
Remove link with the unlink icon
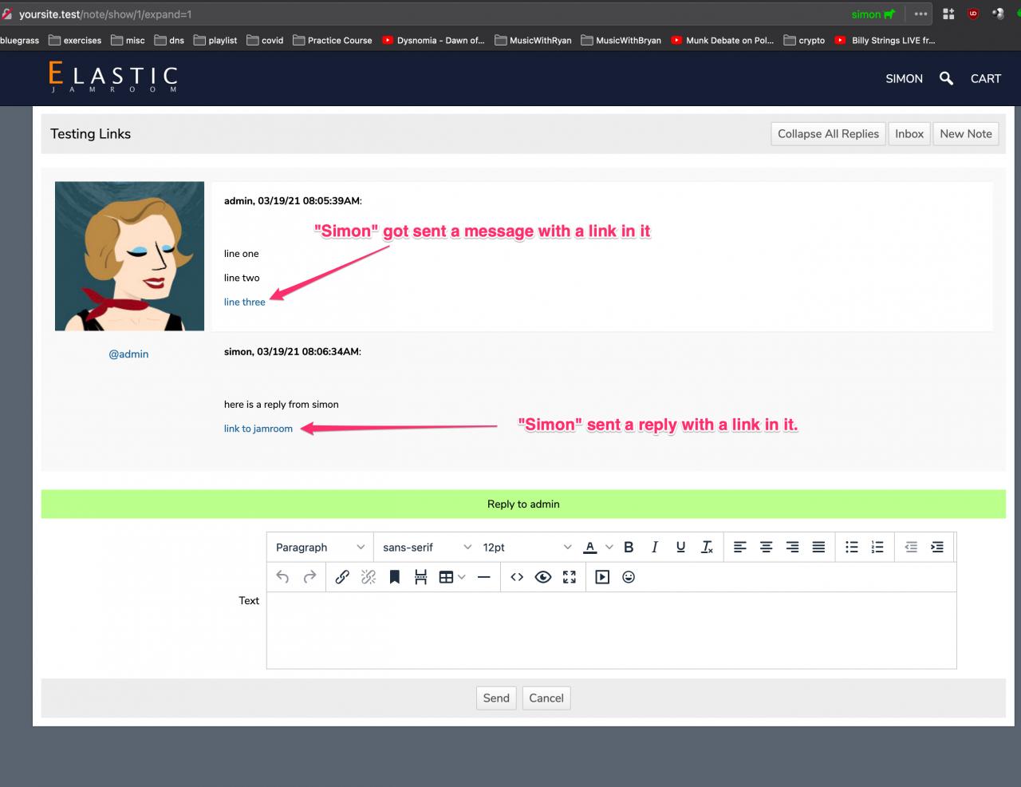pyautogui.click(x=369, y=577)
